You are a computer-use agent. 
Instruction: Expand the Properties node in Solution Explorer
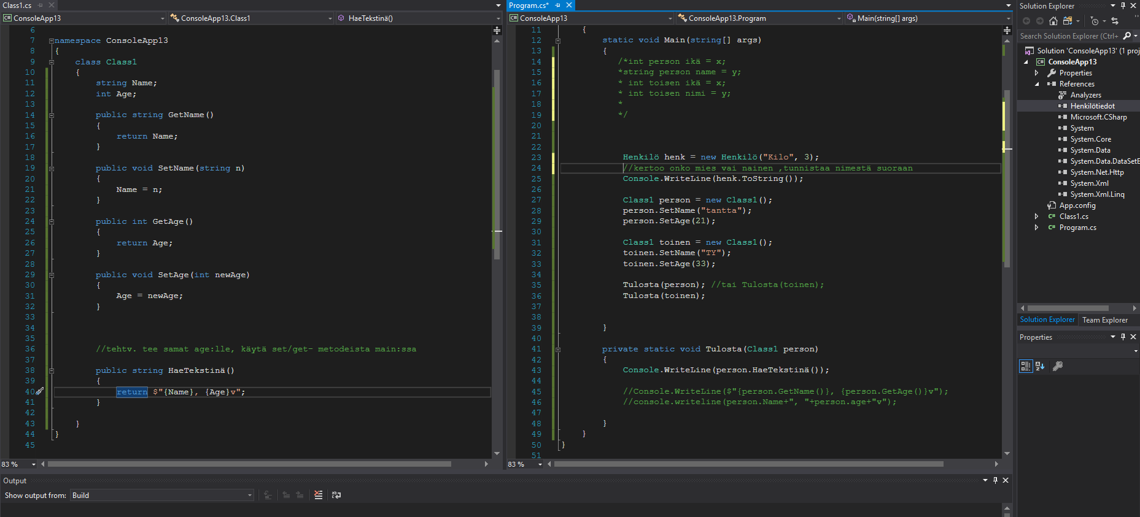(x=1037, y=73)
